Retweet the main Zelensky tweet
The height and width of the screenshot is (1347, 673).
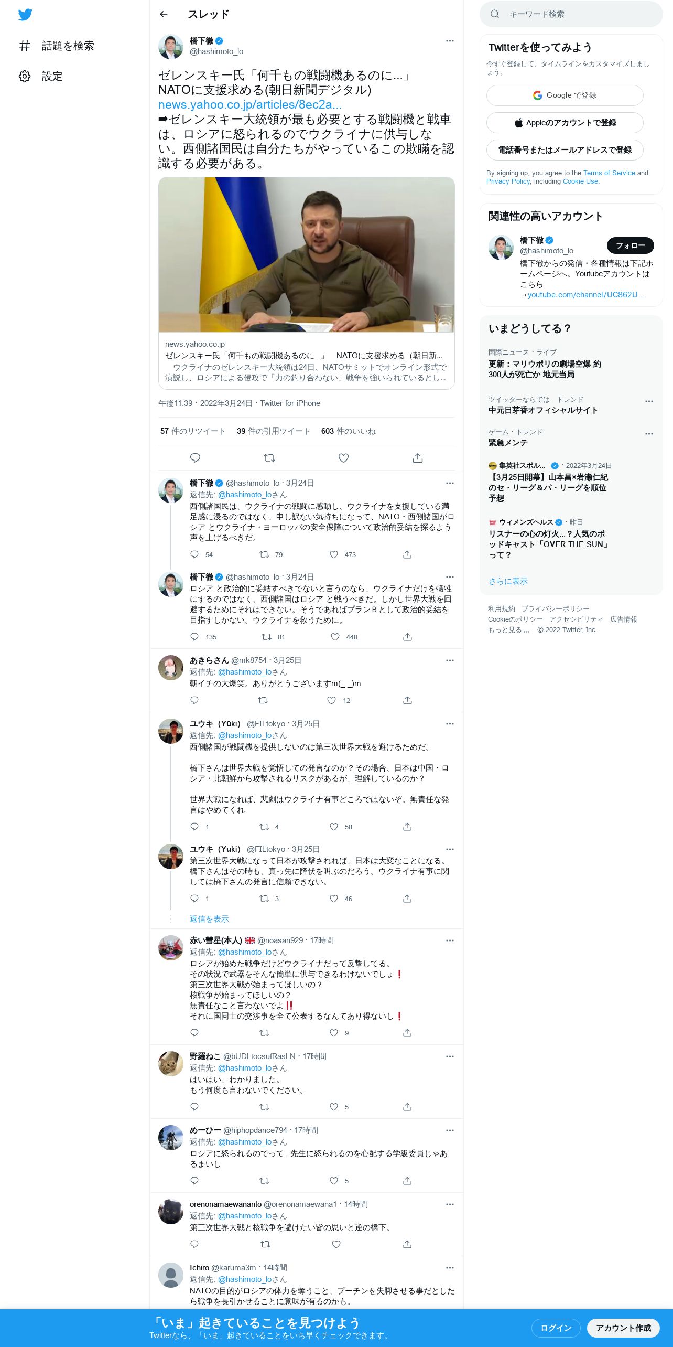(269, 458)
